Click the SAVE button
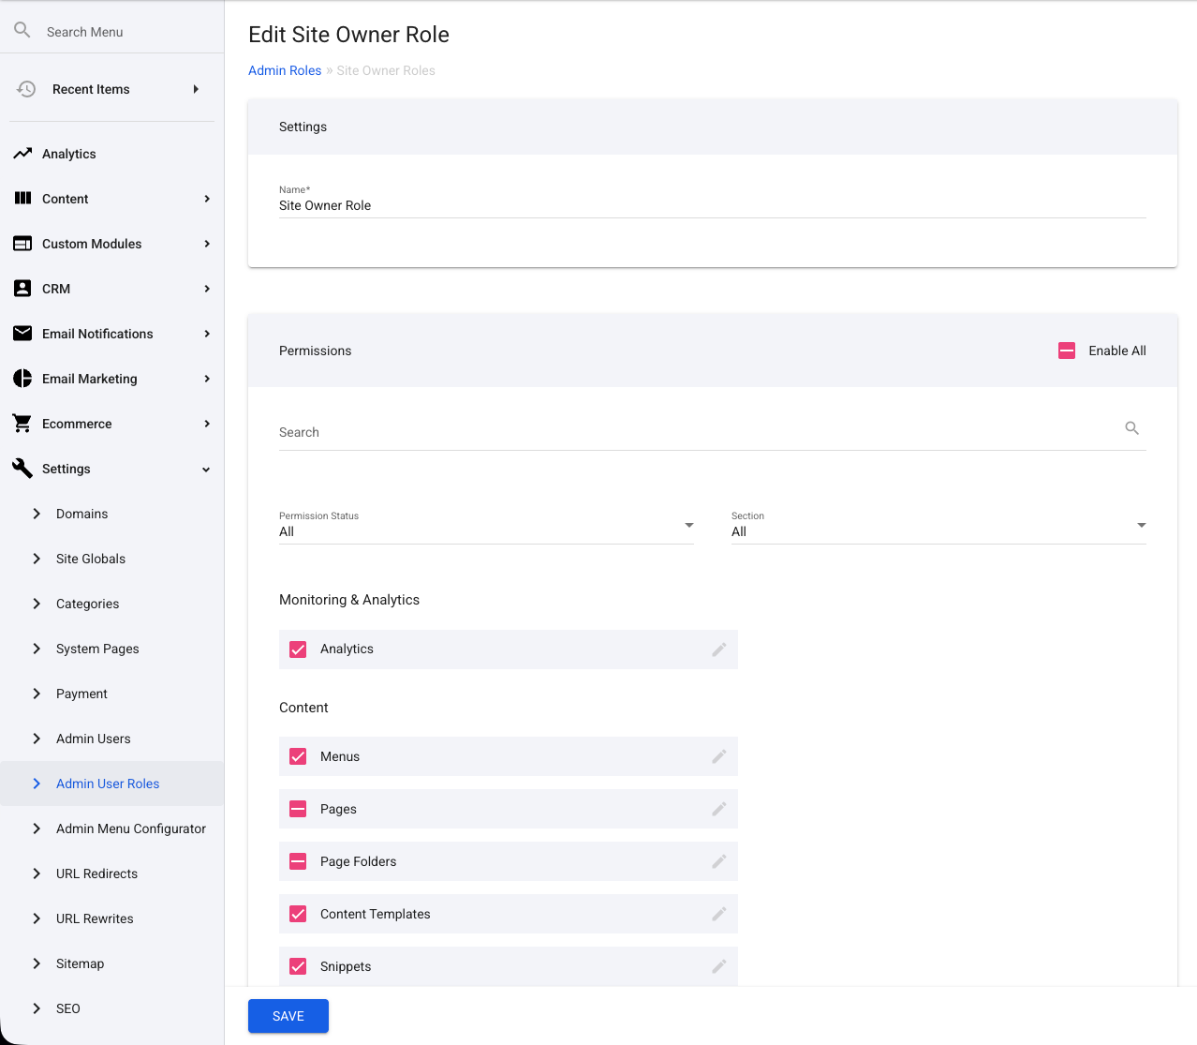 288,1015
